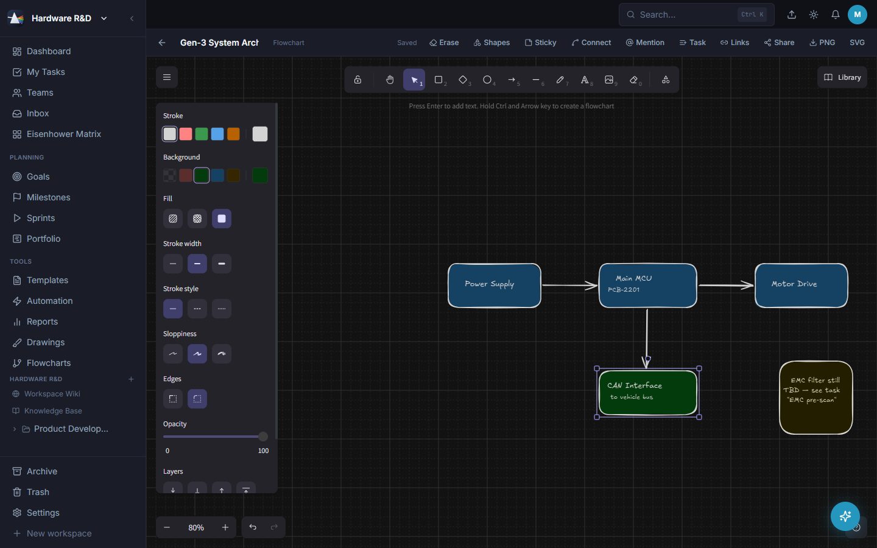This screenshot has width=877, height=548.
Task: Choose hachure fill style
Action: click(173, 219)
